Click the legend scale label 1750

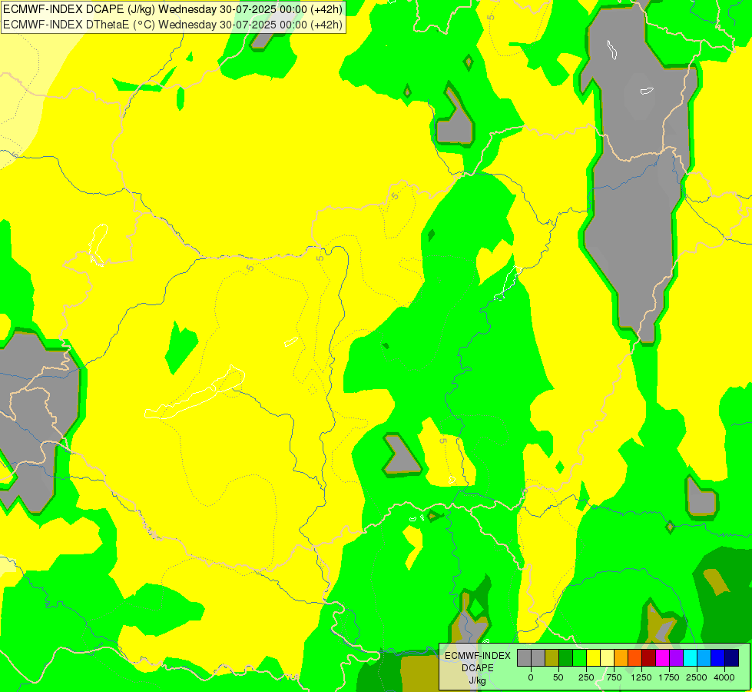click(x=669, y=677)
